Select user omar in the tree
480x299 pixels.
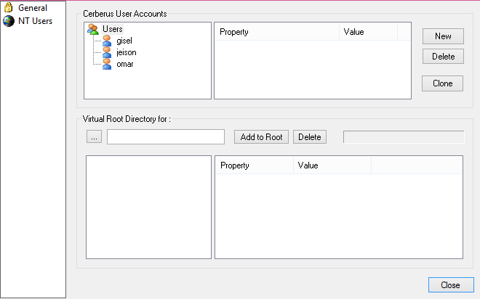click(125, 64)
